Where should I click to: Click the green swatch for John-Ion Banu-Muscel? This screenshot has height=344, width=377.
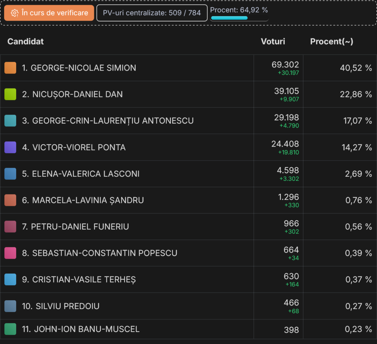pyautogui.click(x=10, y=329)
